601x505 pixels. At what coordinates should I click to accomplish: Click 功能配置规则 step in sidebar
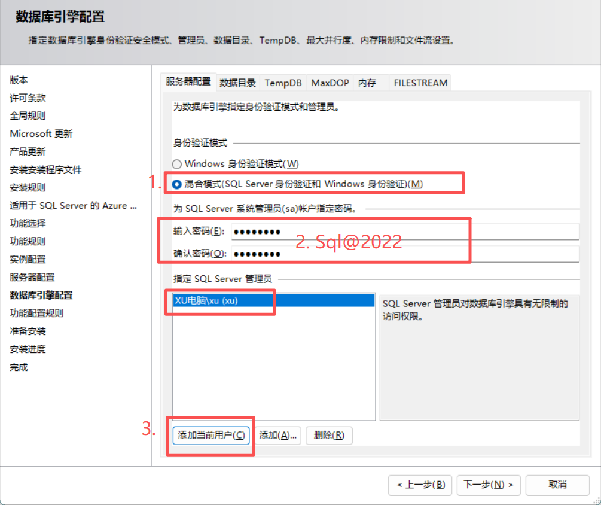[36, 314]
